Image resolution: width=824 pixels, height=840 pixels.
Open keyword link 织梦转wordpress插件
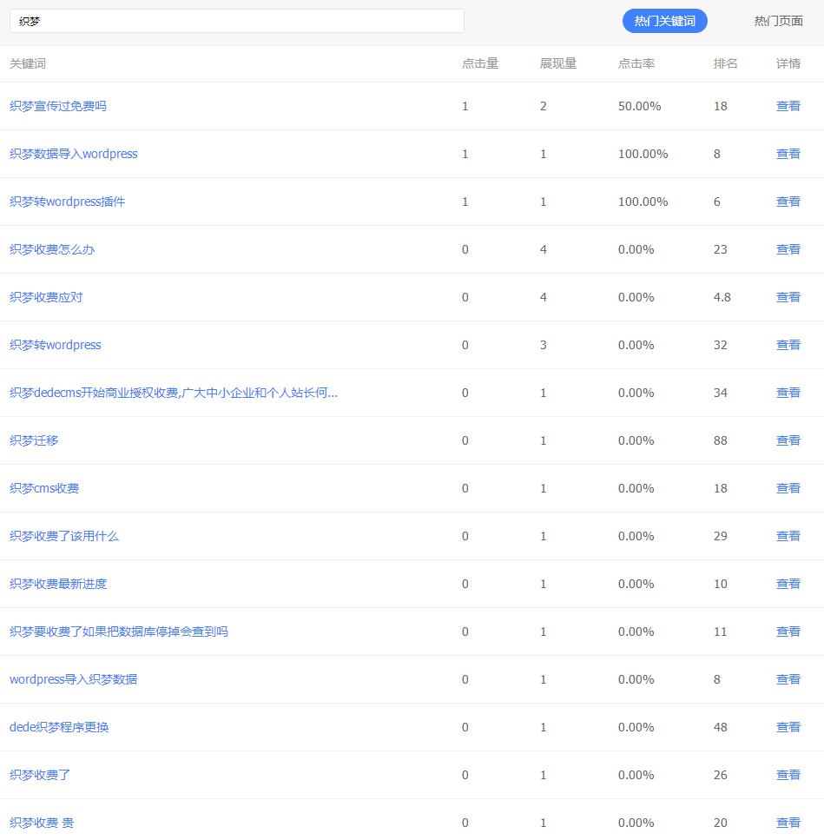(68, 202)
